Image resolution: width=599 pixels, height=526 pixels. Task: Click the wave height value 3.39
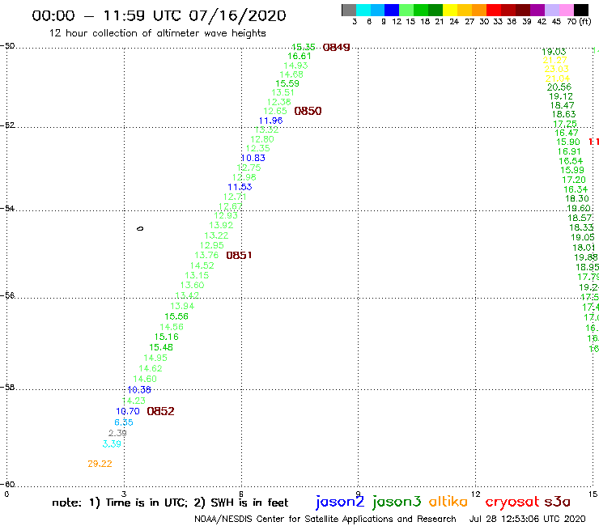(112, 444)
